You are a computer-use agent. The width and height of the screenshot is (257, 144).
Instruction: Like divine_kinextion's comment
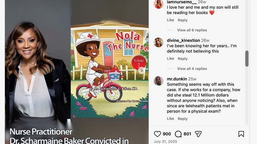[171, 58]
